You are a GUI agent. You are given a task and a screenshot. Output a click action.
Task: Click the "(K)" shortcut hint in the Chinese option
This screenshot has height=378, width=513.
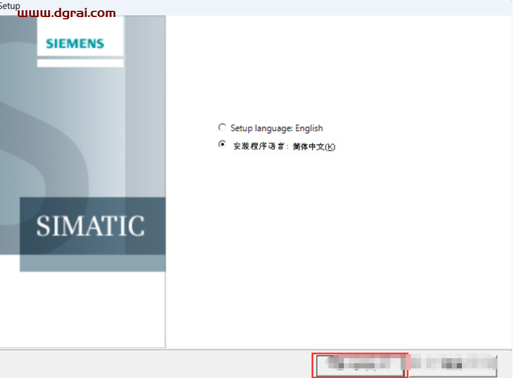click(330, 147)
